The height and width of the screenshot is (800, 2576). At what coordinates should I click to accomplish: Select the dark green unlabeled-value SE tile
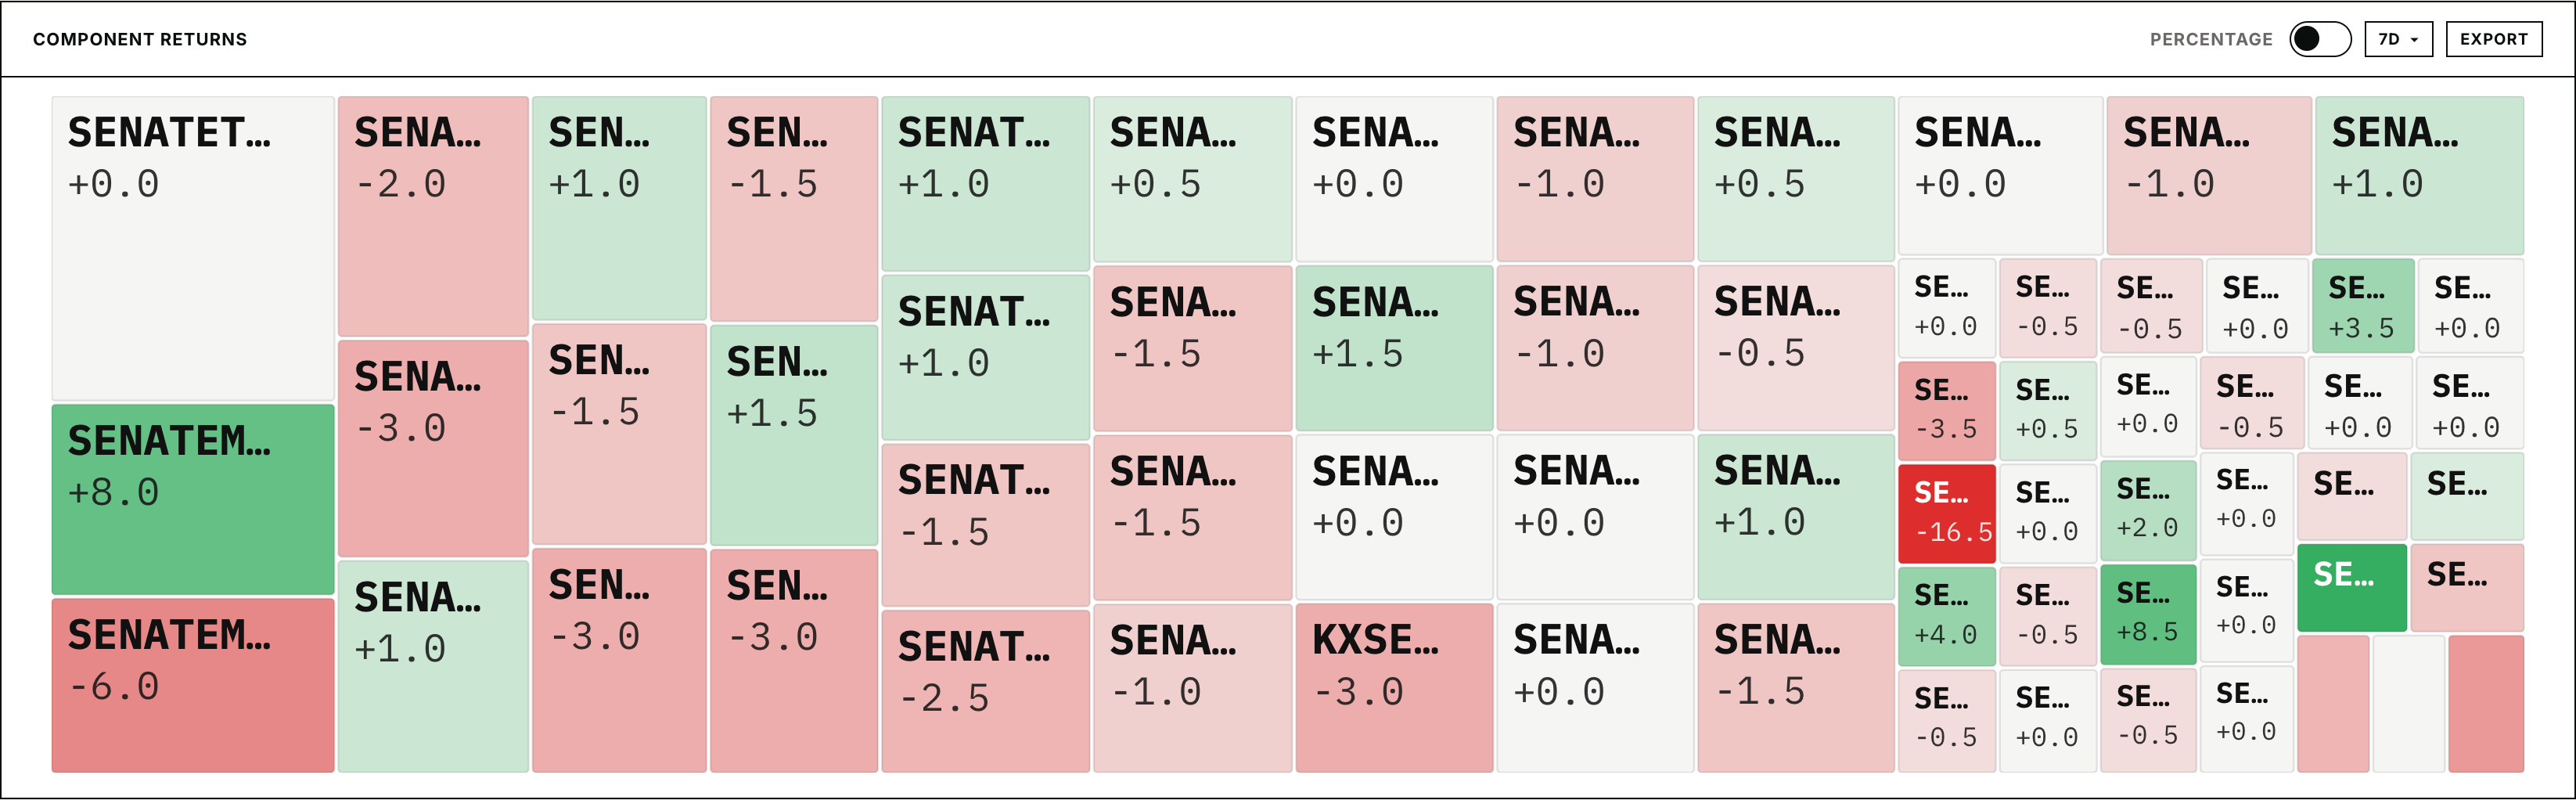point(2352,588)
